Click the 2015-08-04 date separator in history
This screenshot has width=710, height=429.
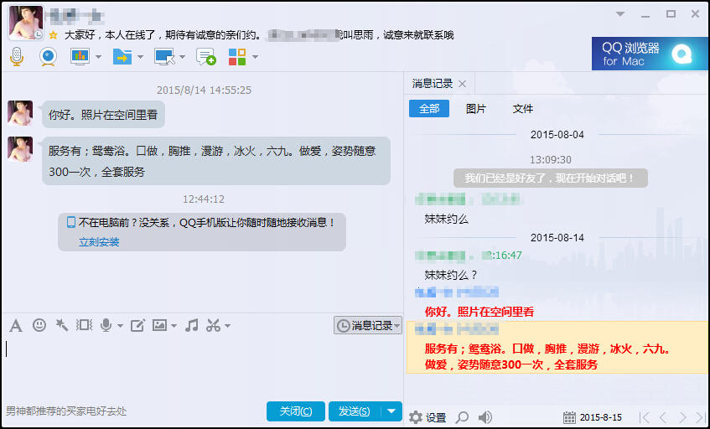557,135
